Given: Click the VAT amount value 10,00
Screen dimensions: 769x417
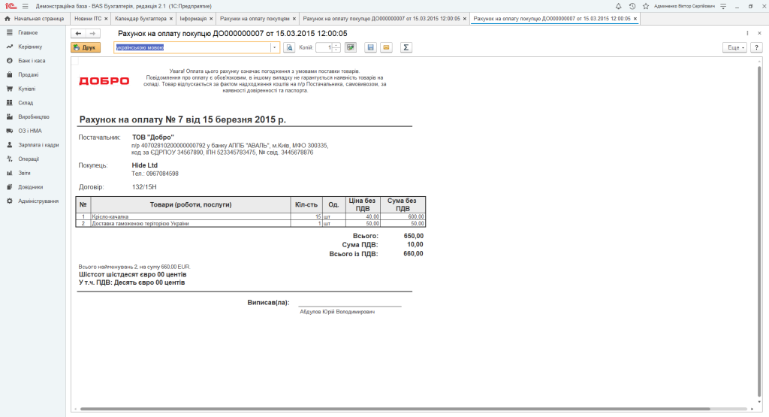Looking at the screenshot, I should [x=415, y=244].
